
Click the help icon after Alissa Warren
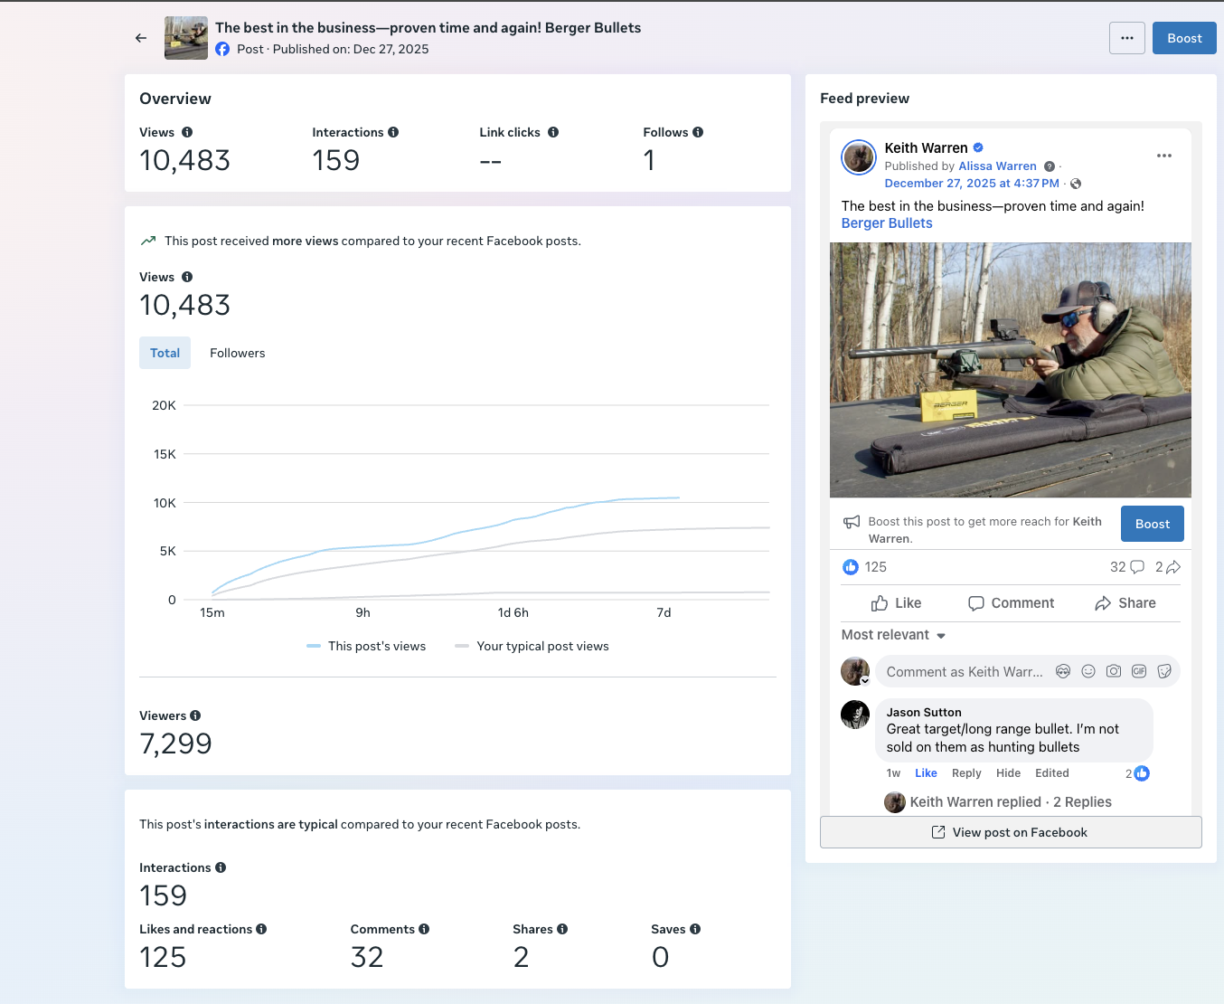[1050, 166]
